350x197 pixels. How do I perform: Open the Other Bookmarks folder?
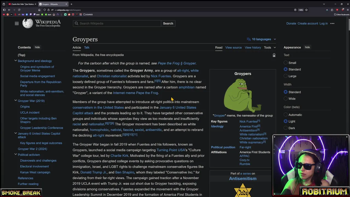tap(342, 15)
